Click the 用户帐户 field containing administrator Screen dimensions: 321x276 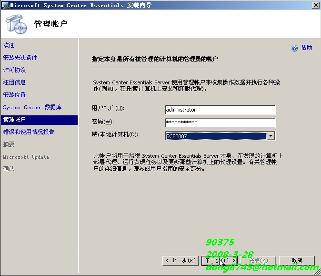(220, 110)
